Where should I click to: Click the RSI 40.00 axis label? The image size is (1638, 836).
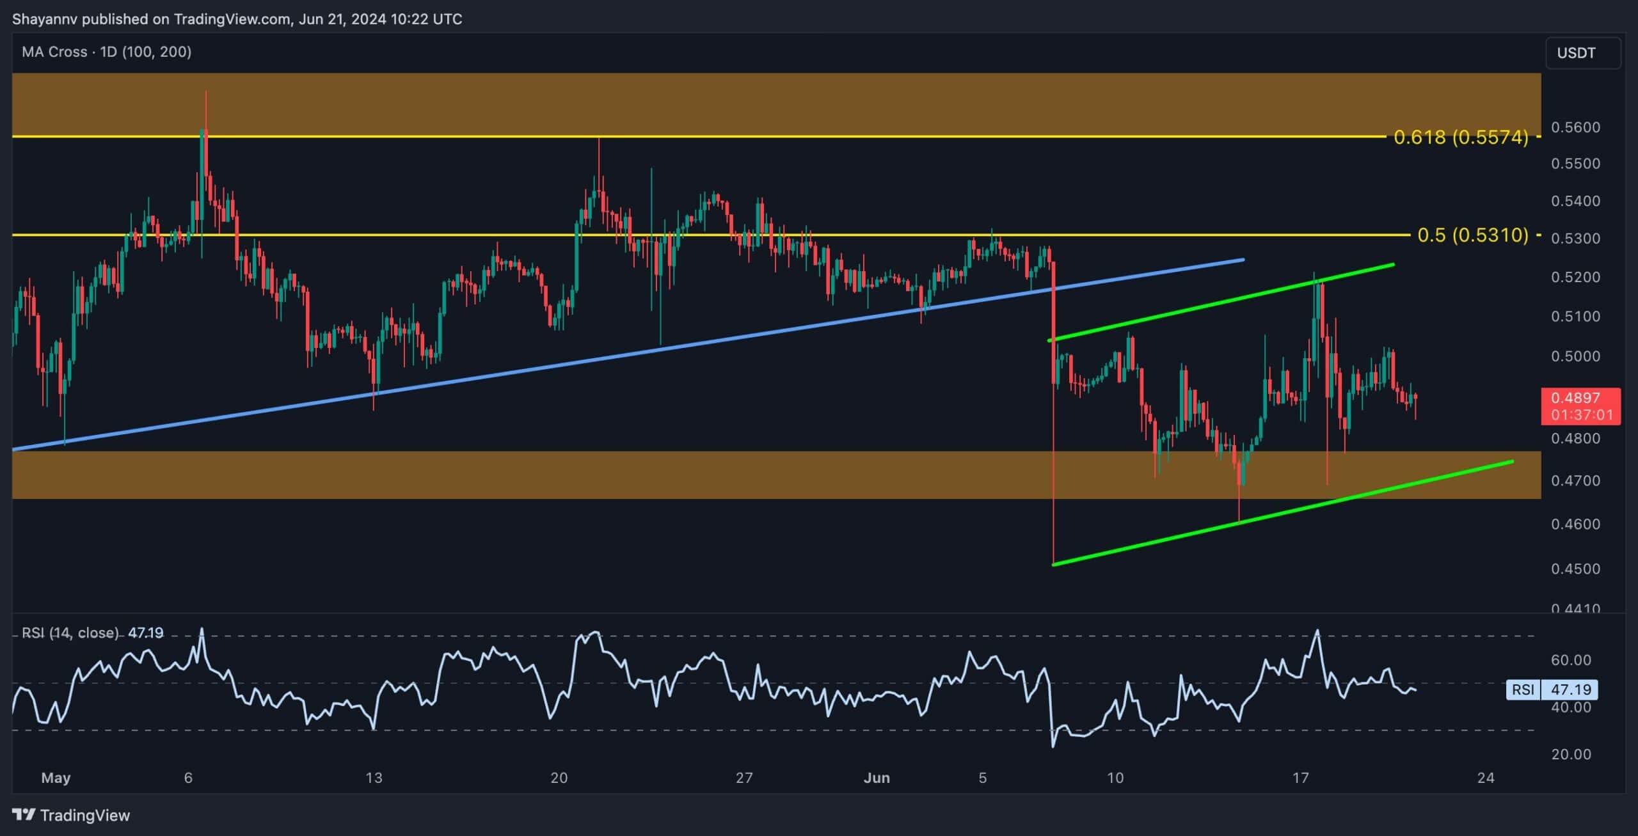(x=1571, y=707)
